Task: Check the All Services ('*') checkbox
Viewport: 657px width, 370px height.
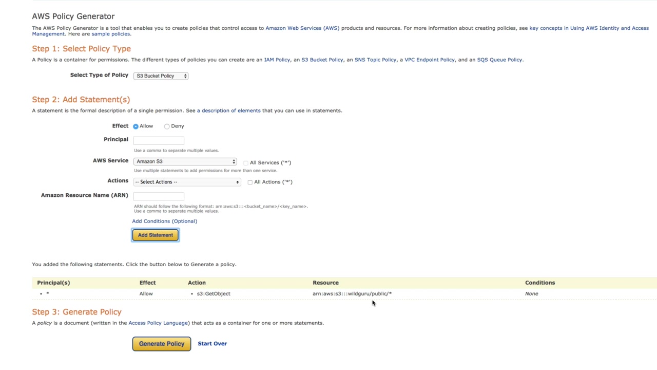Action: point(246,163)
